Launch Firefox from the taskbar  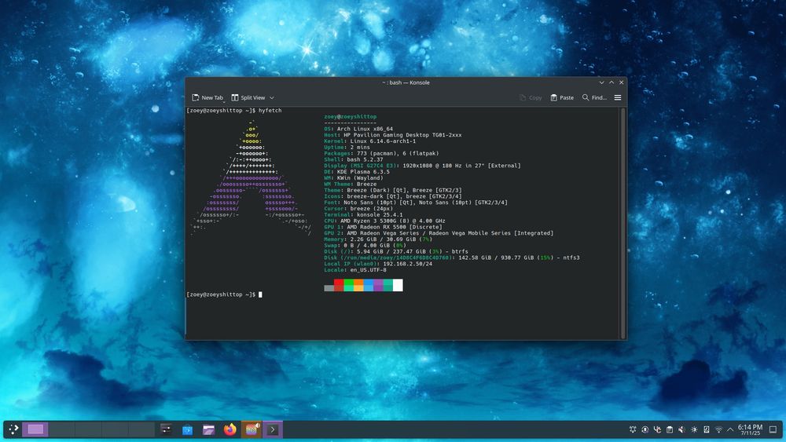[230, 429]
